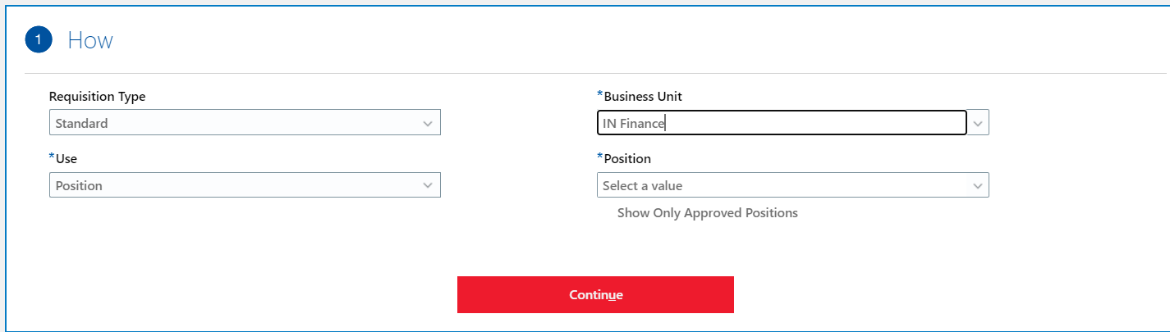
Task: Click the required Position field label
Action: click(x=627, y=158)
